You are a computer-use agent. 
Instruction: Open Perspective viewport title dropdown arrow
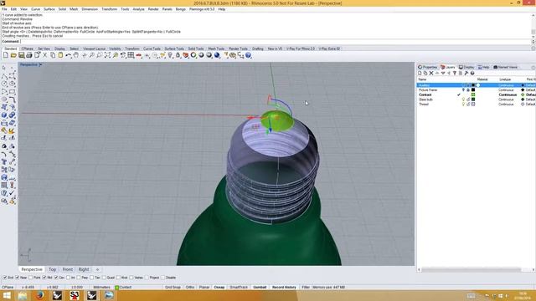pos(40,64)
